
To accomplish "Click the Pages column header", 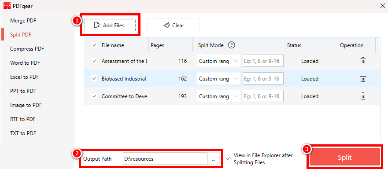I will [x=157, y=45].
